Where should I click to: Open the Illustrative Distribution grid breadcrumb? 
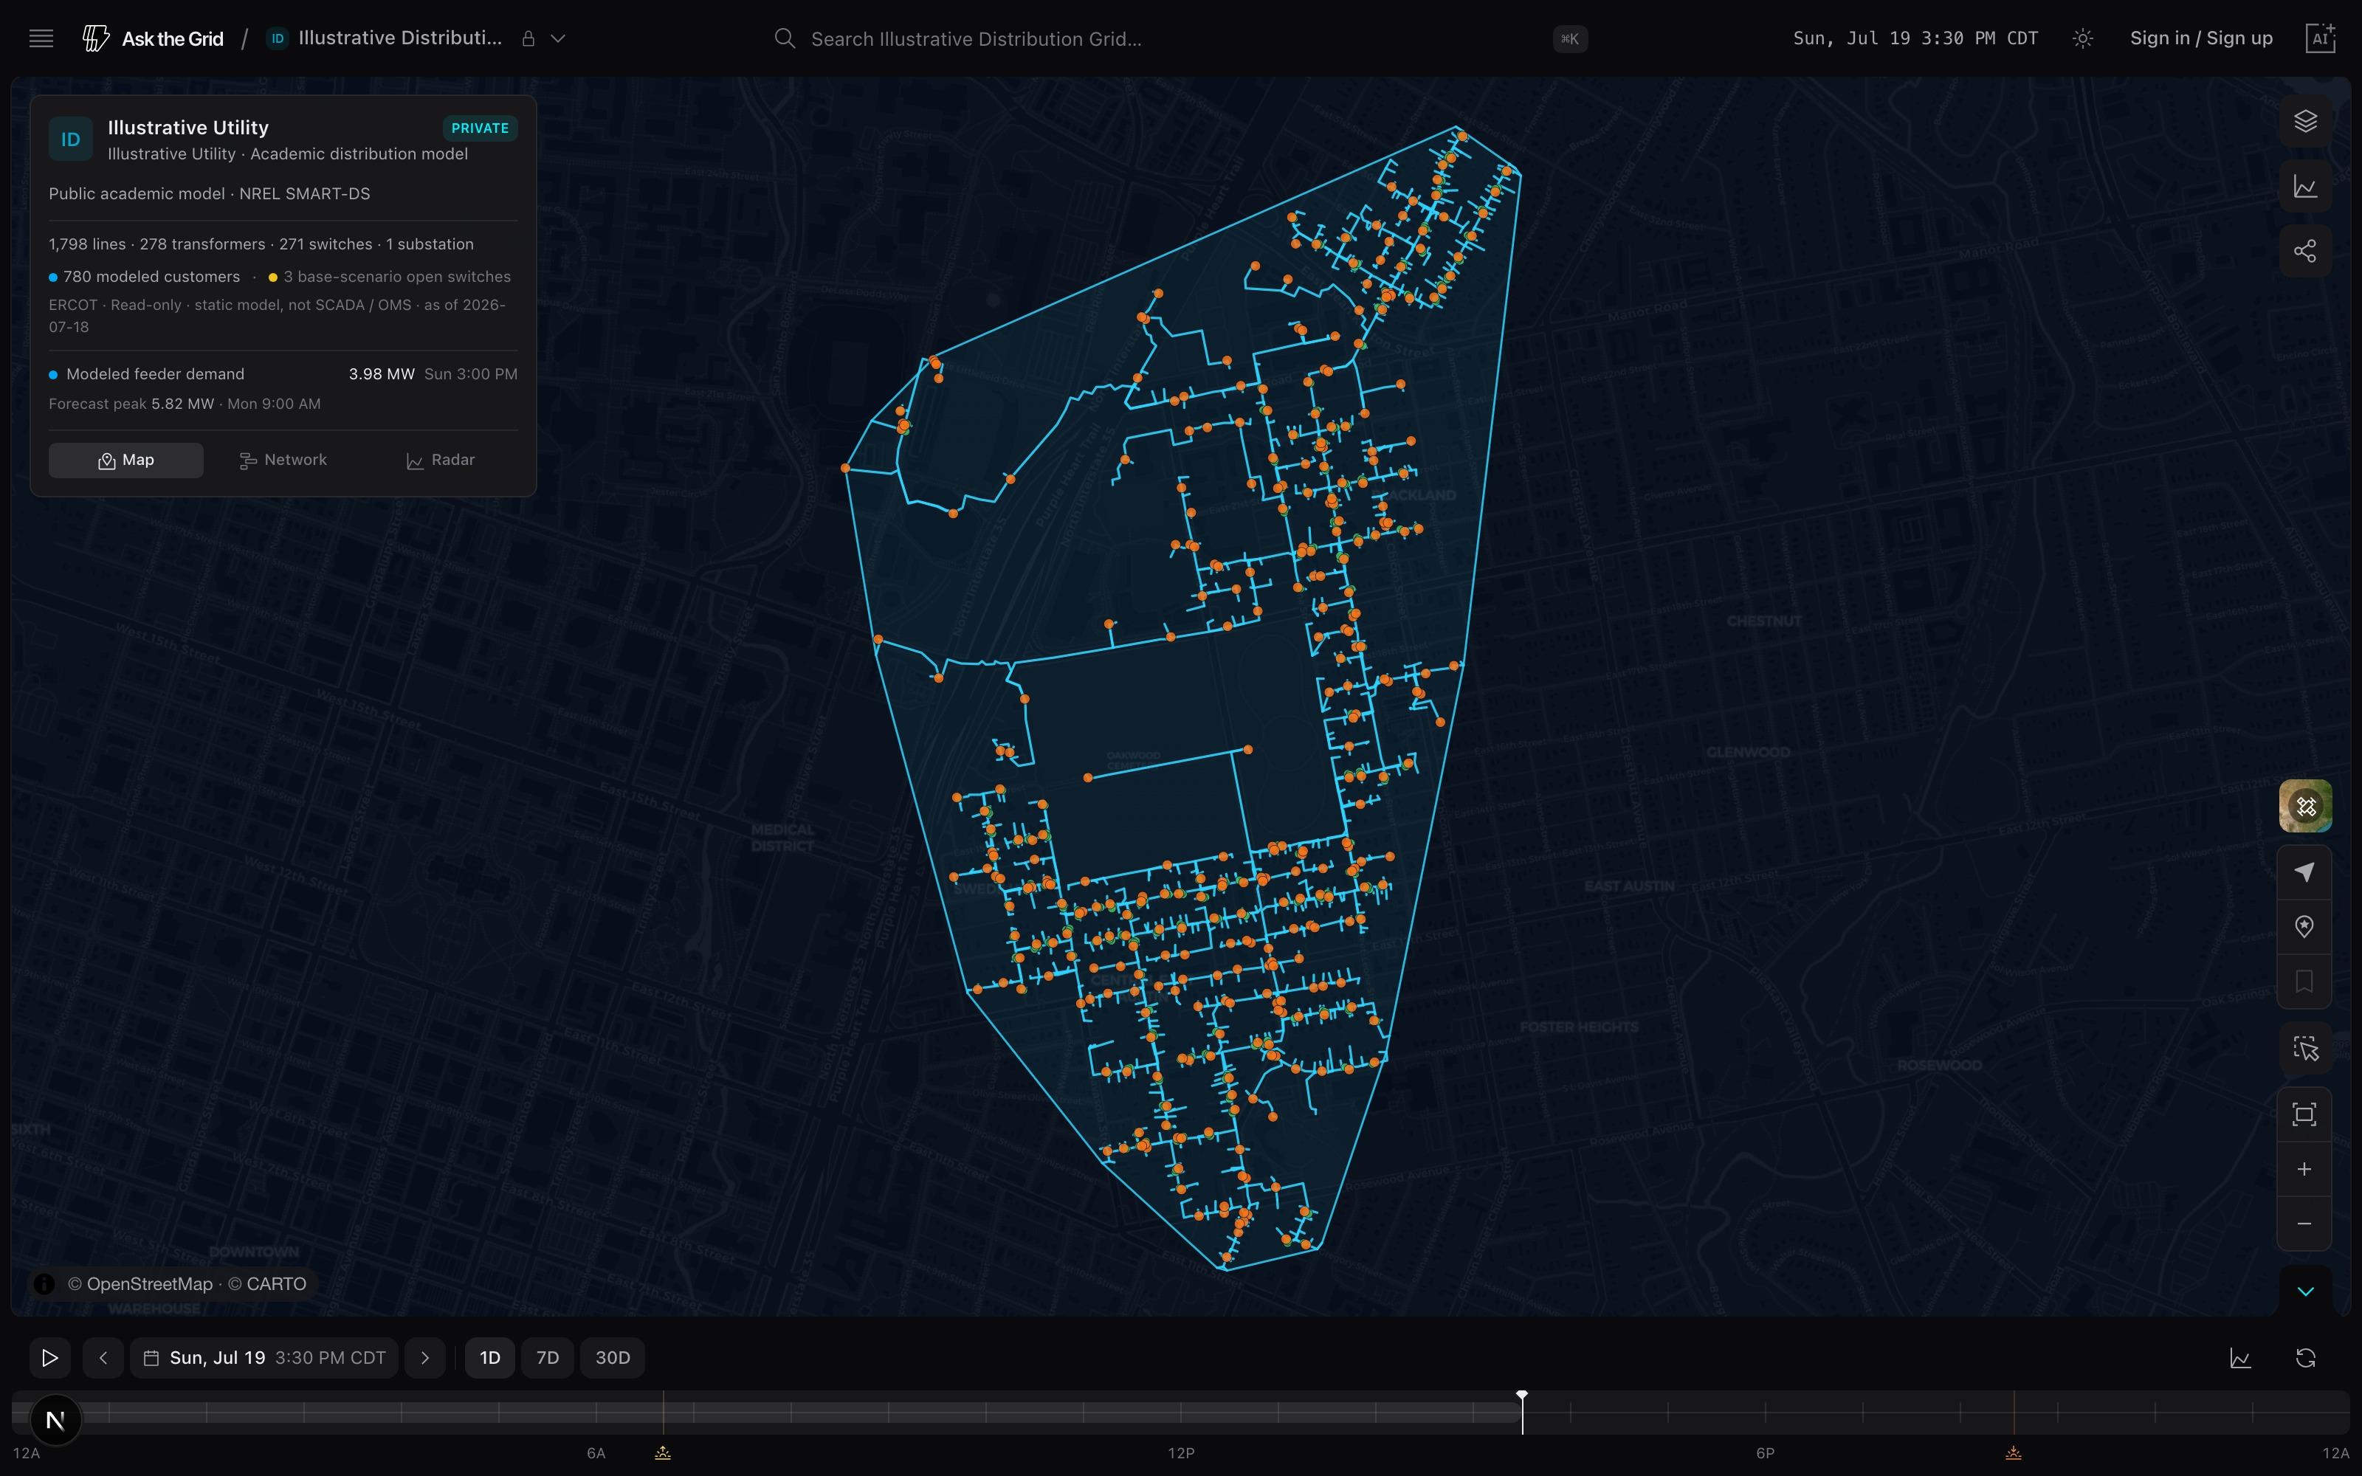pos(385,38)
